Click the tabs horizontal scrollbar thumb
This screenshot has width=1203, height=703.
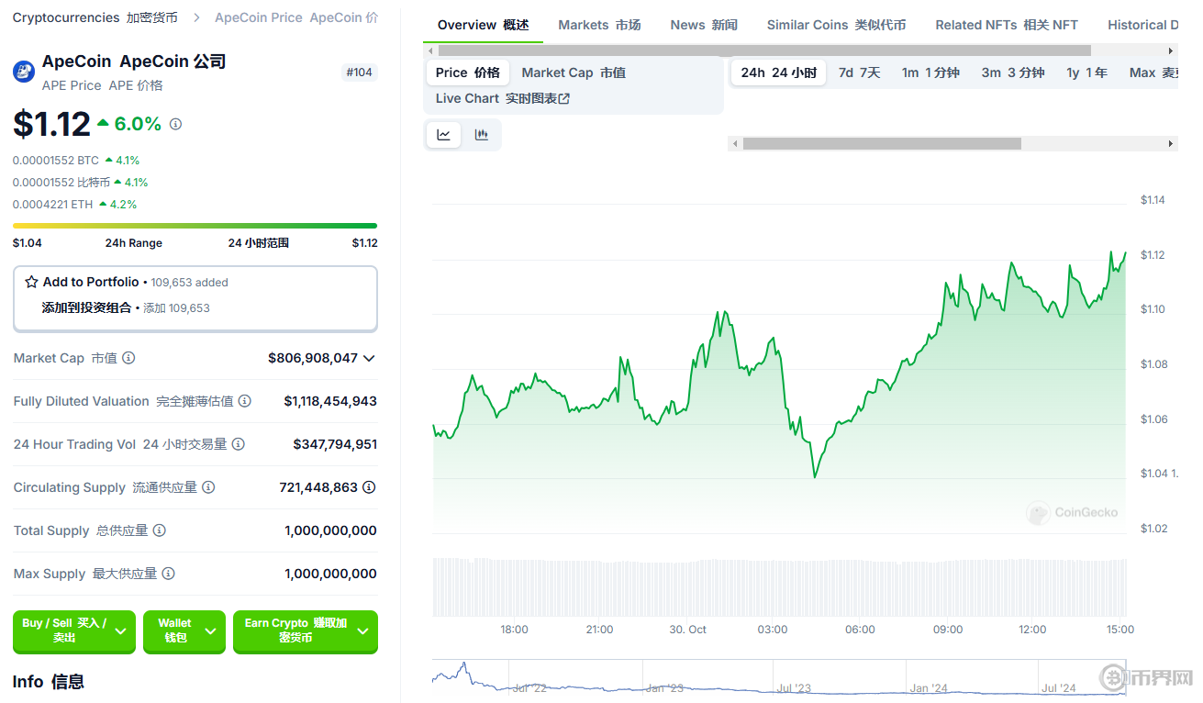pos(764,50)
